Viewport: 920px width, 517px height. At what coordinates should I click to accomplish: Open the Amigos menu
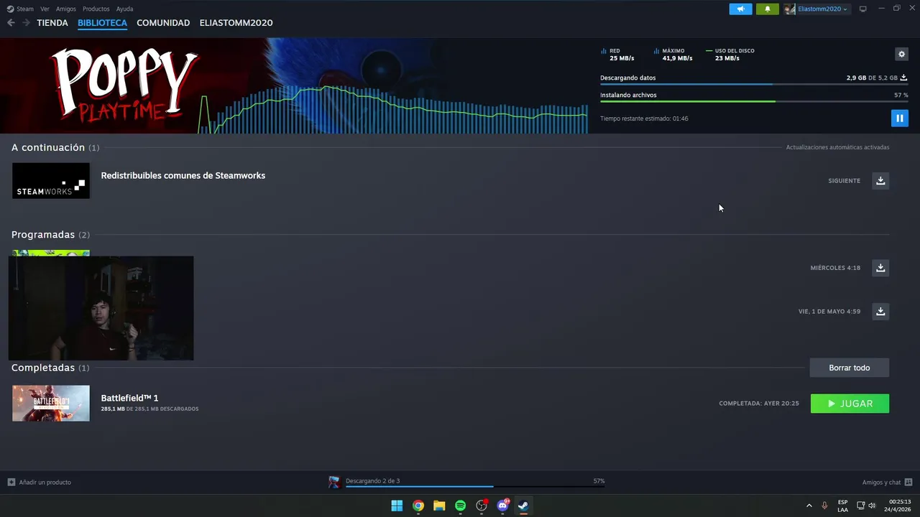[x=66, y=9]
